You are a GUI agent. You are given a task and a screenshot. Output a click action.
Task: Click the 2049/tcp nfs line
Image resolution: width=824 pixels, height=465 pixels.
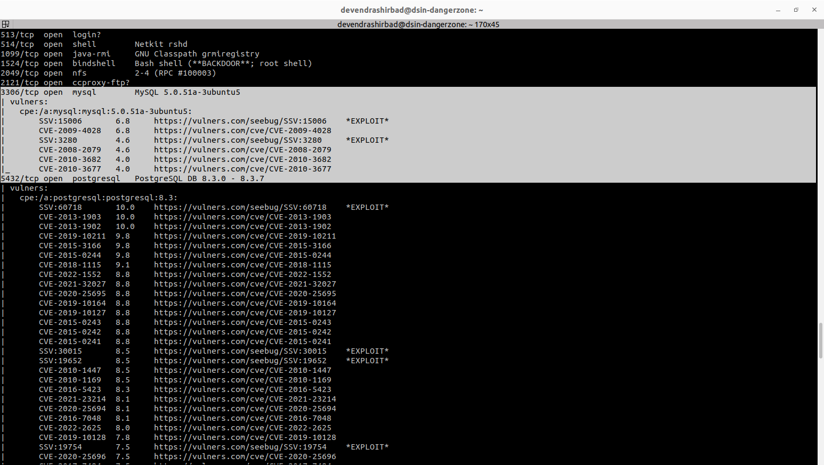[108, 73]
